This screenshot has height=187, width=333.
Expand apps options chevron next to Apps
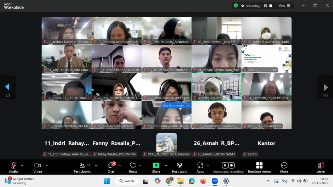(207, 165)
